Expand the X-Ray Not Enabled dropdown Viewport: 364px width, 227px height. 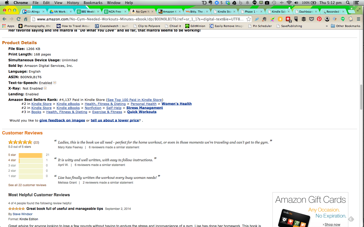tap(45, 88)
